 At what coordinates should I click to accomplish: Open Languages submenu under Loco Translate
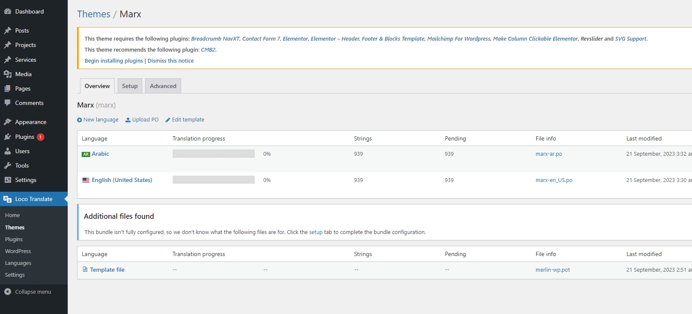[18, 263]
